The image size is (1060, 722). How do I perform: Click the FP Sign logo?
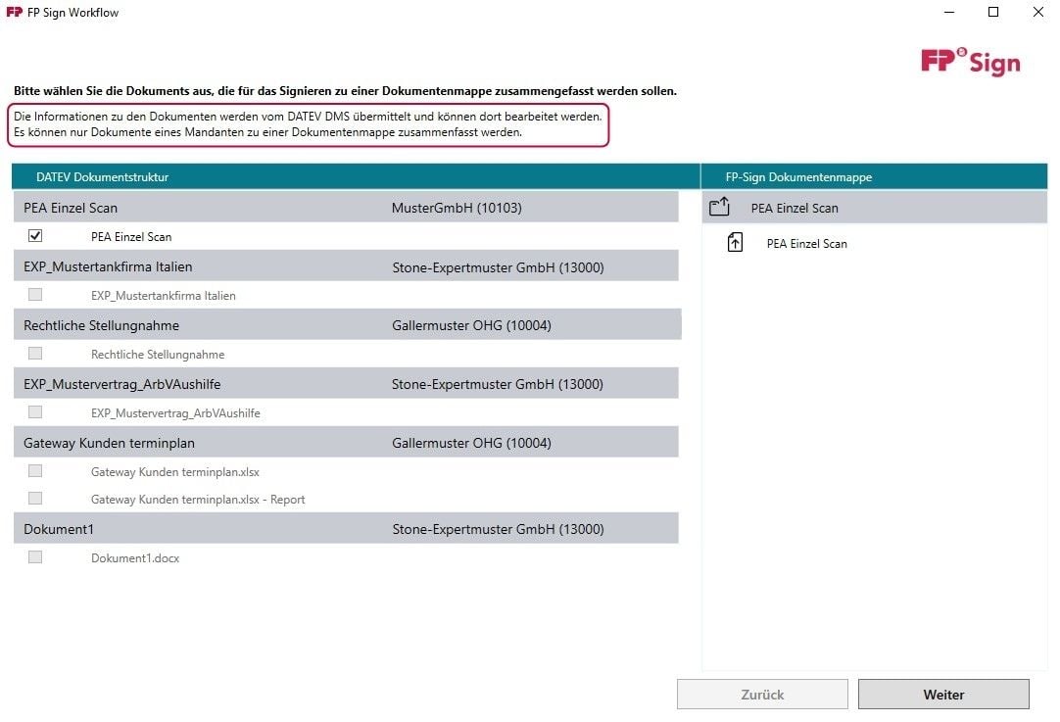(971, 62)
